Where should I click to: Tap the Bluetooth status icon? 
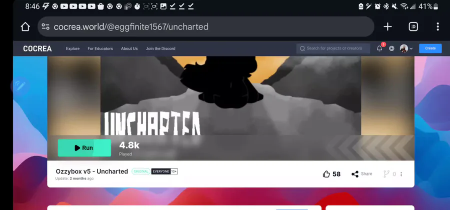click(x=386, y=6)
